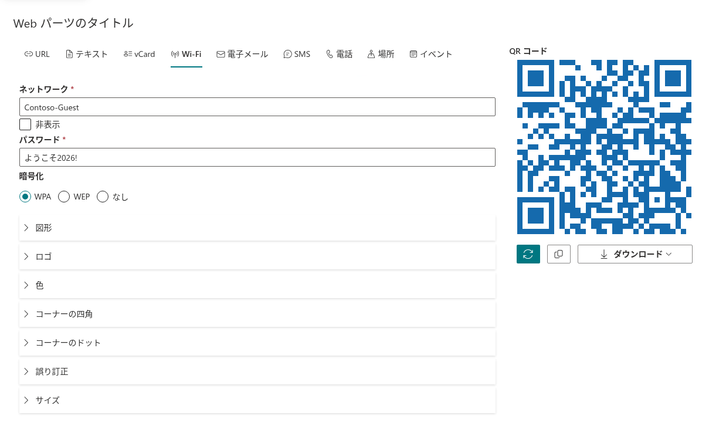Expand the 色 section
The width and height of the screenshot is (709, 426).
tap(257, 285)
